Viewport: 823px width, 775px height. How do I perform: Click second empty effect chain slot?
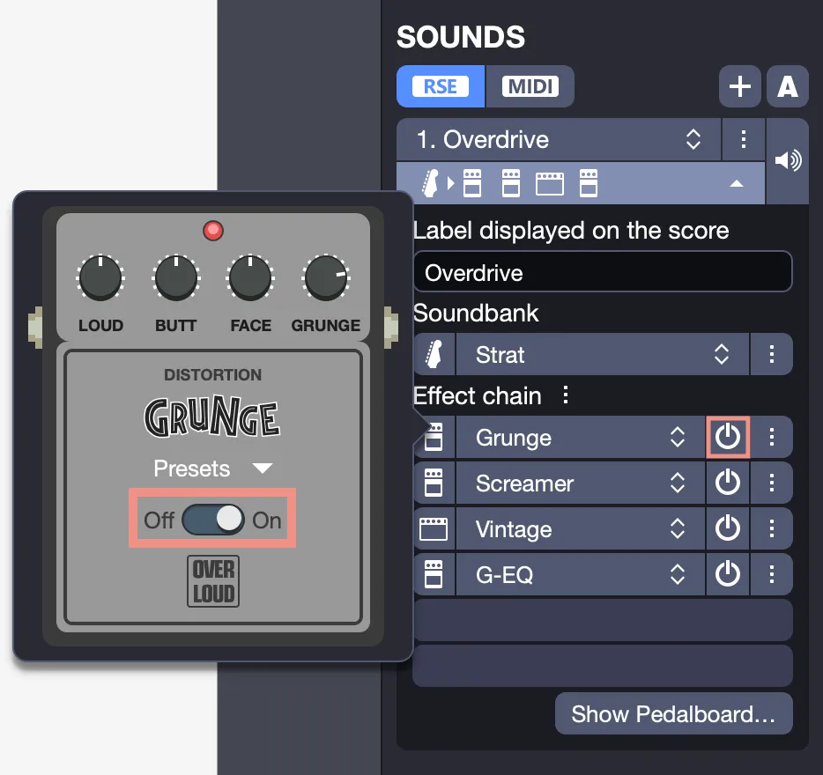click(x=603, y=665)
